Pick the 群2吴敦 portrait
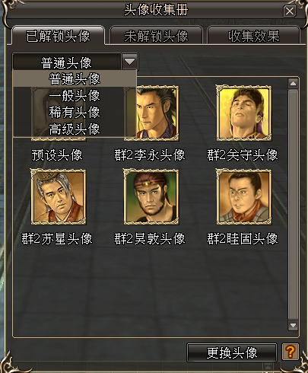Screen dimensions: 308x373 coord(151,196)
